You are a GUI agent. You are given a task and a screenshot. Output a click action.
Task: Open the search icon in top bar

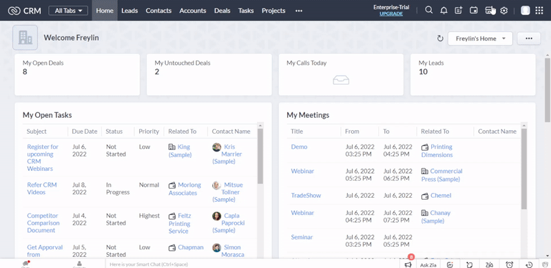(428, 10)
